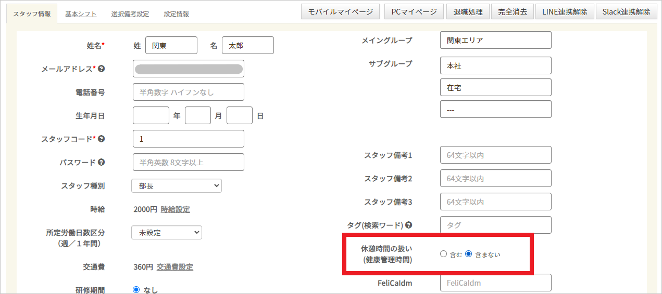The image size is (662, 294).
Task: Click the スタッフ備考1 text field
Action: [495, 155]
